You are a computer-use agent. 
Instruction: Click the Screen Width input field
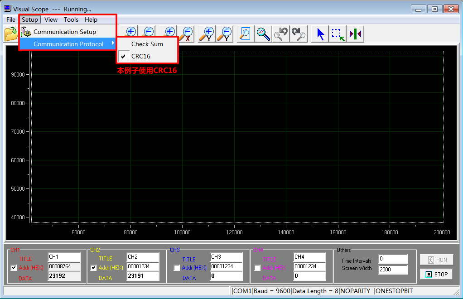pos(393,270)
